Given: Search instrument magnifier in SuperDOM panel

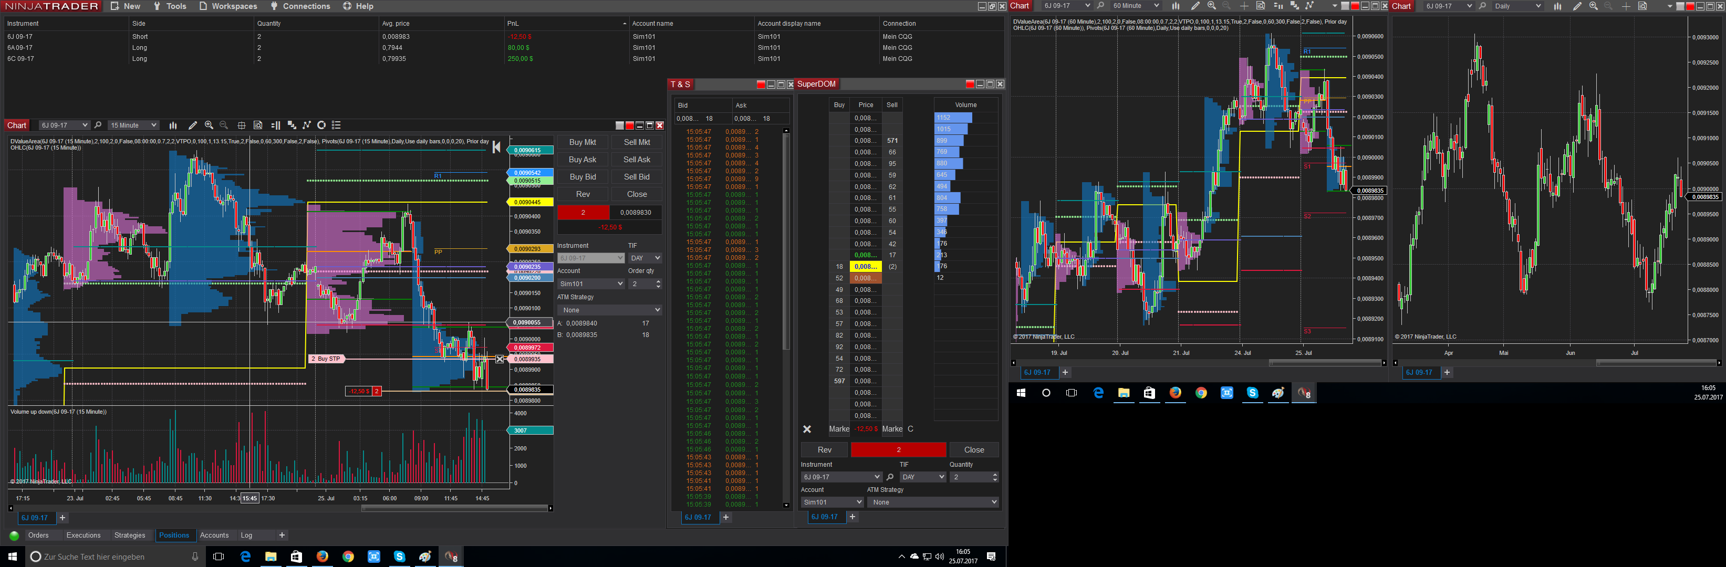Looking at the screenshot, I should coord(890,477).
